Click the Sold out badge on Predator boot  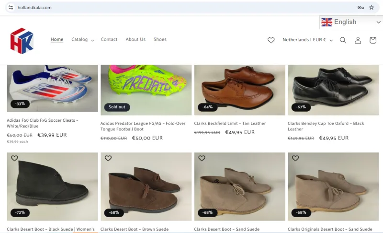pyautogui.click(x=117, y=107)
